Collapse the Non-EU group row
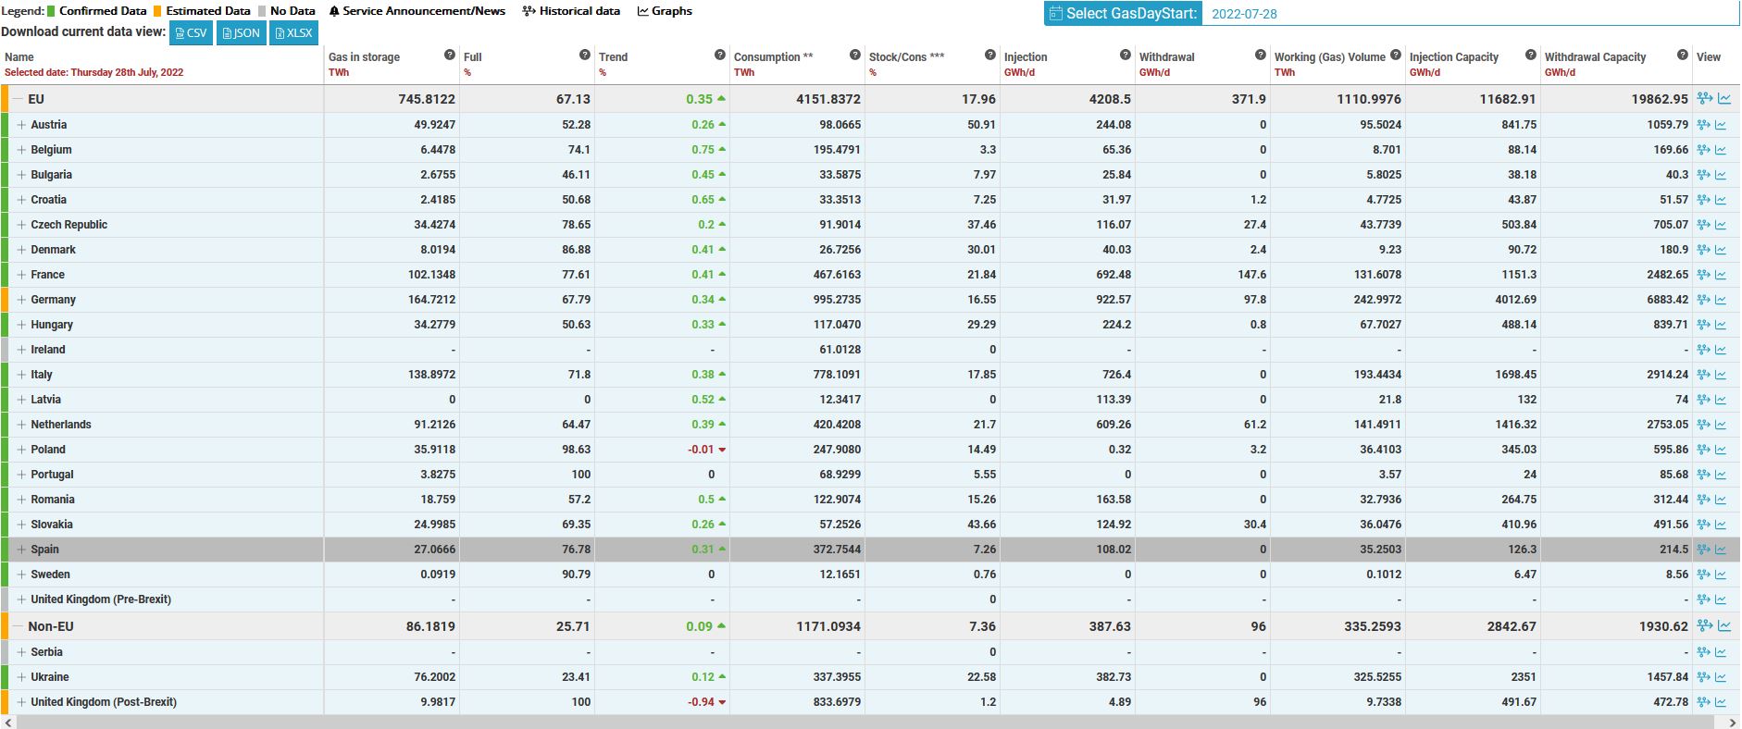1742x729 pixels. (x=18, y=626)
